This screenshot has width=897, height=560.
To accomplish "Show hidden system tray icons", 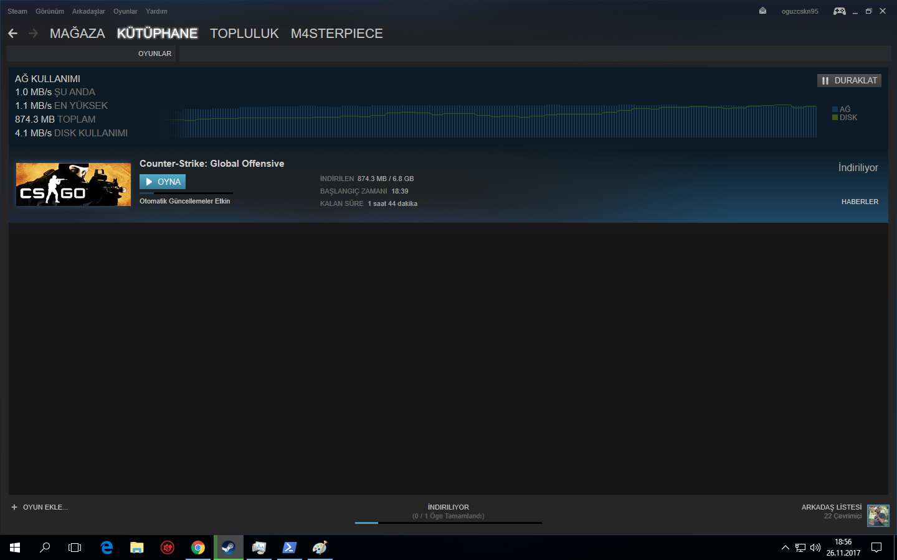I will tap(785, 548).
